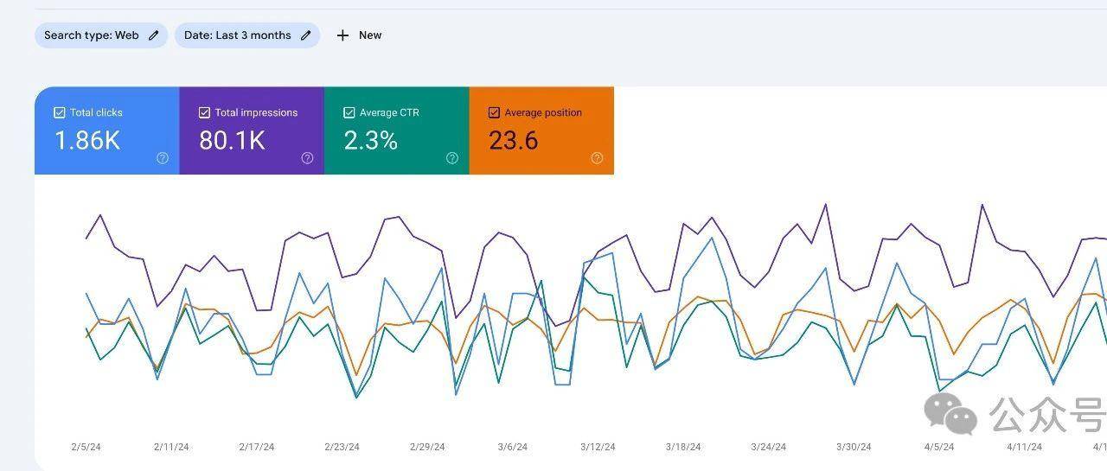The image size is (1107, 471).
Task: Toggle the Average CTR checkbox
Action: coord(349,112)
